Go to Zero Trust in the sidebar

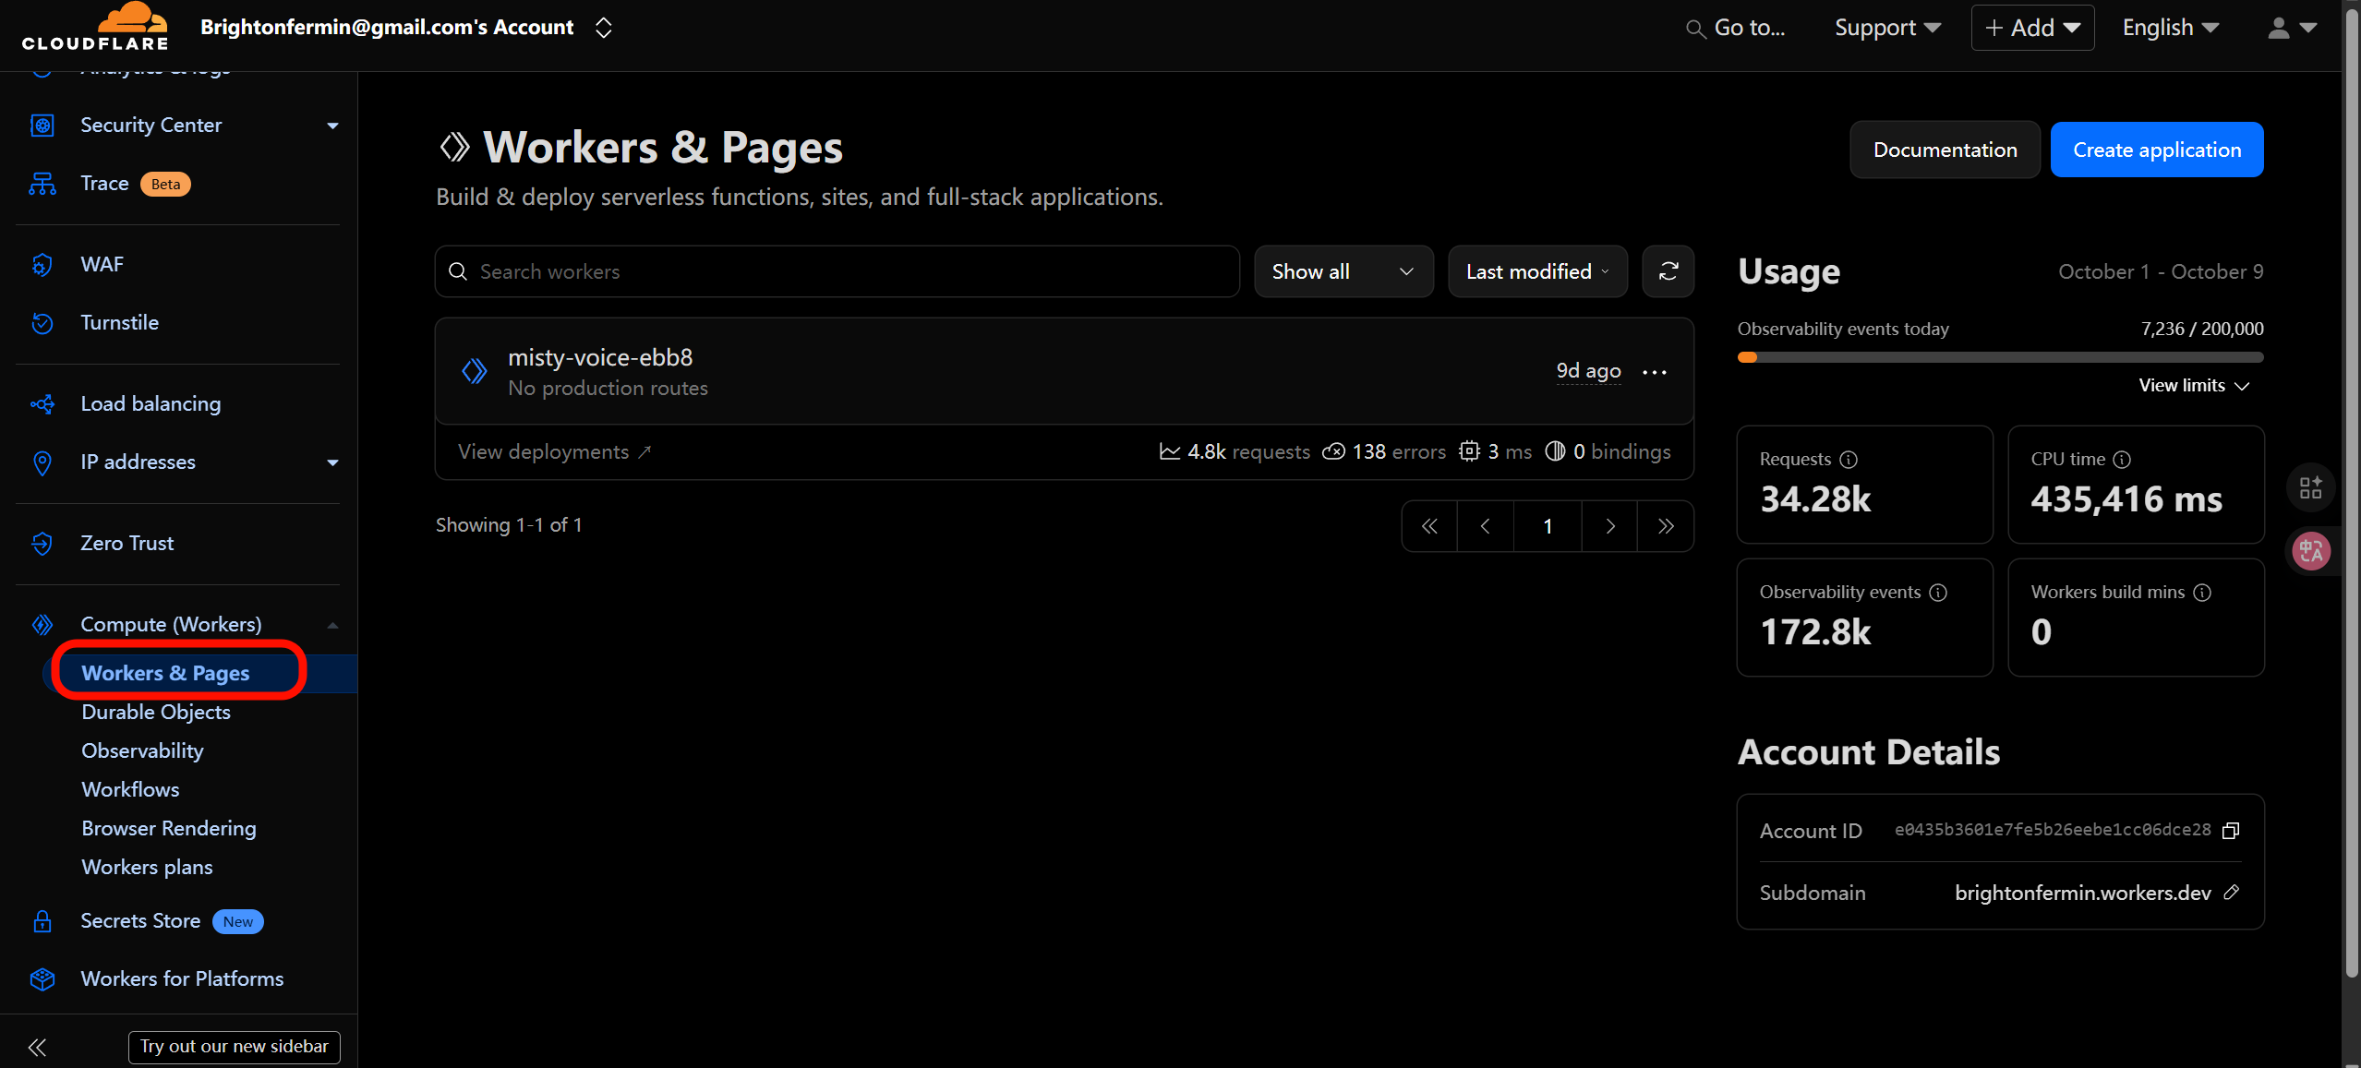pos(127,543)
